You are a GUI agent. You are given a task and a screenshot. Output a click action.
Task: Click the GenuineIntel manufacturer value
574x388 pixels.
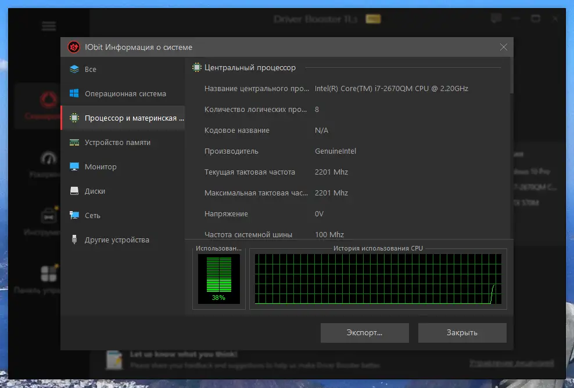(x=335, y=151)
